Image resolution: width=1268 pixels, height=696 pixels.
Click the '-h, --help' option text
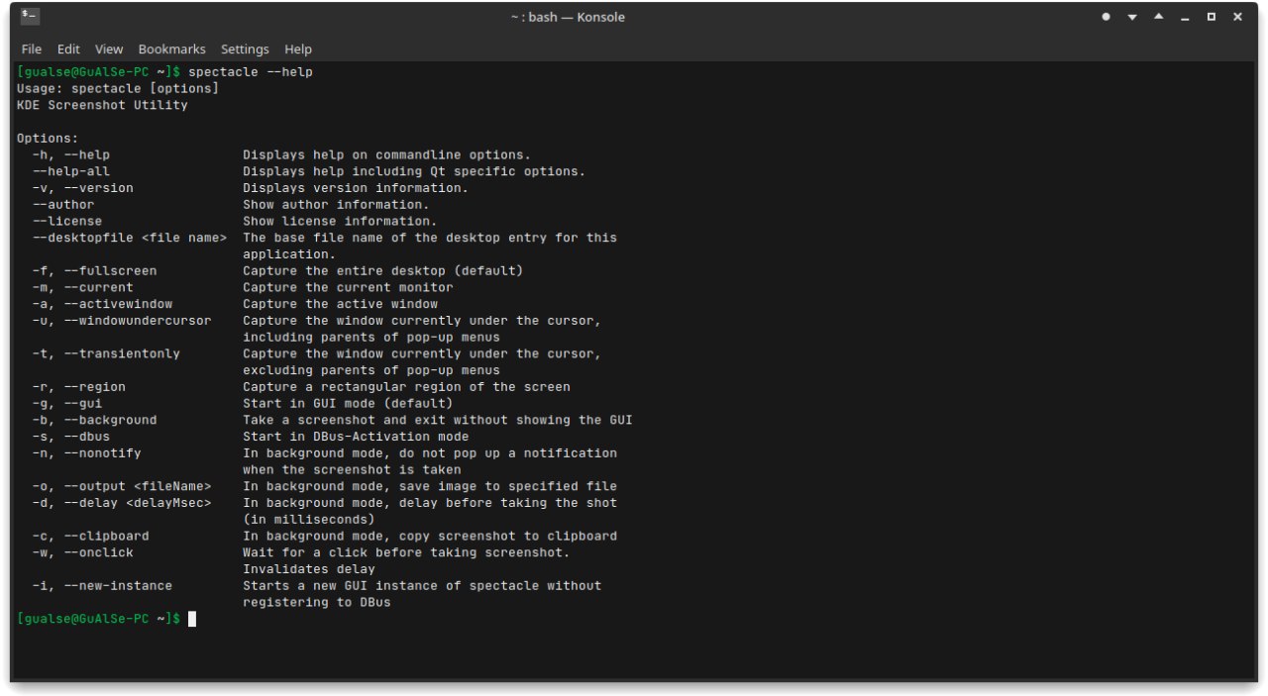tap(71, 155)
